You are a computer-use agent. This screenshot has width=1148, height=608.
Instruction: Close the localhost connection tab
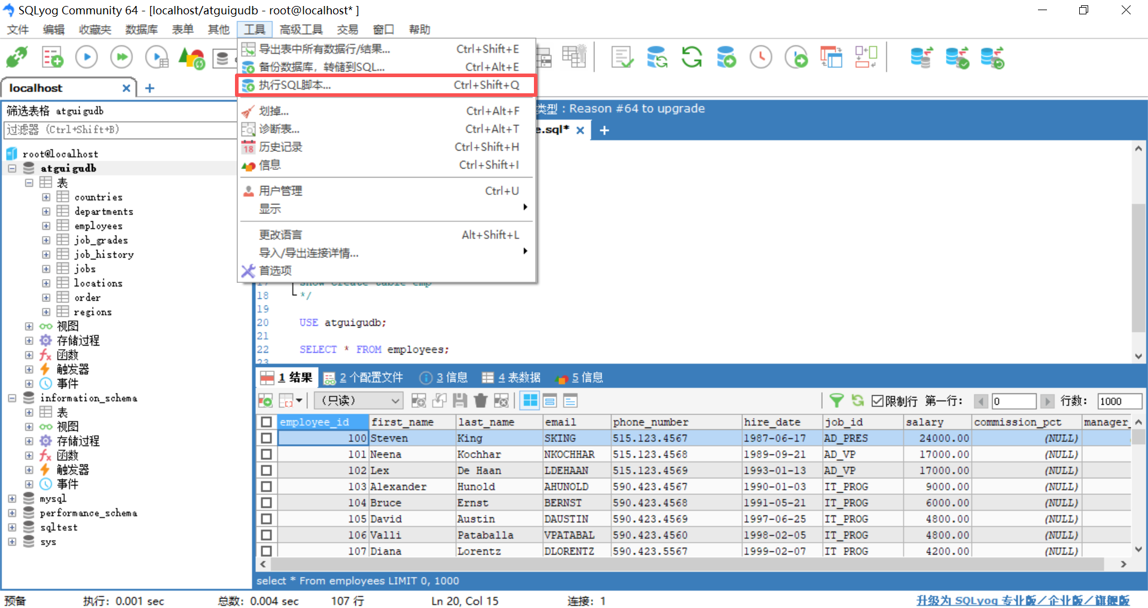click(x=126, y=88)
